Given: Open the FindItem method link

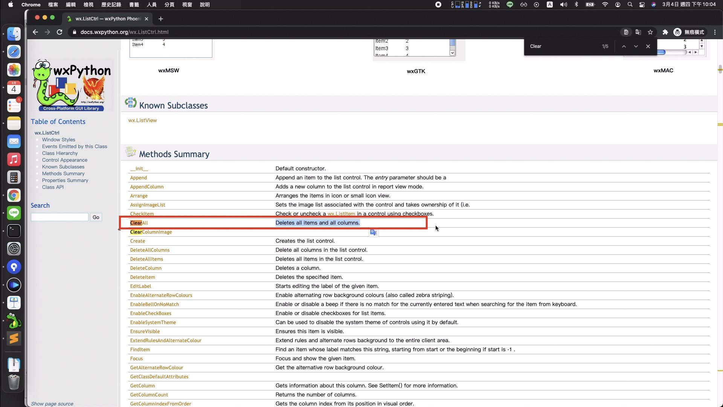Looking at the screenshot, I should coord(140,349).
